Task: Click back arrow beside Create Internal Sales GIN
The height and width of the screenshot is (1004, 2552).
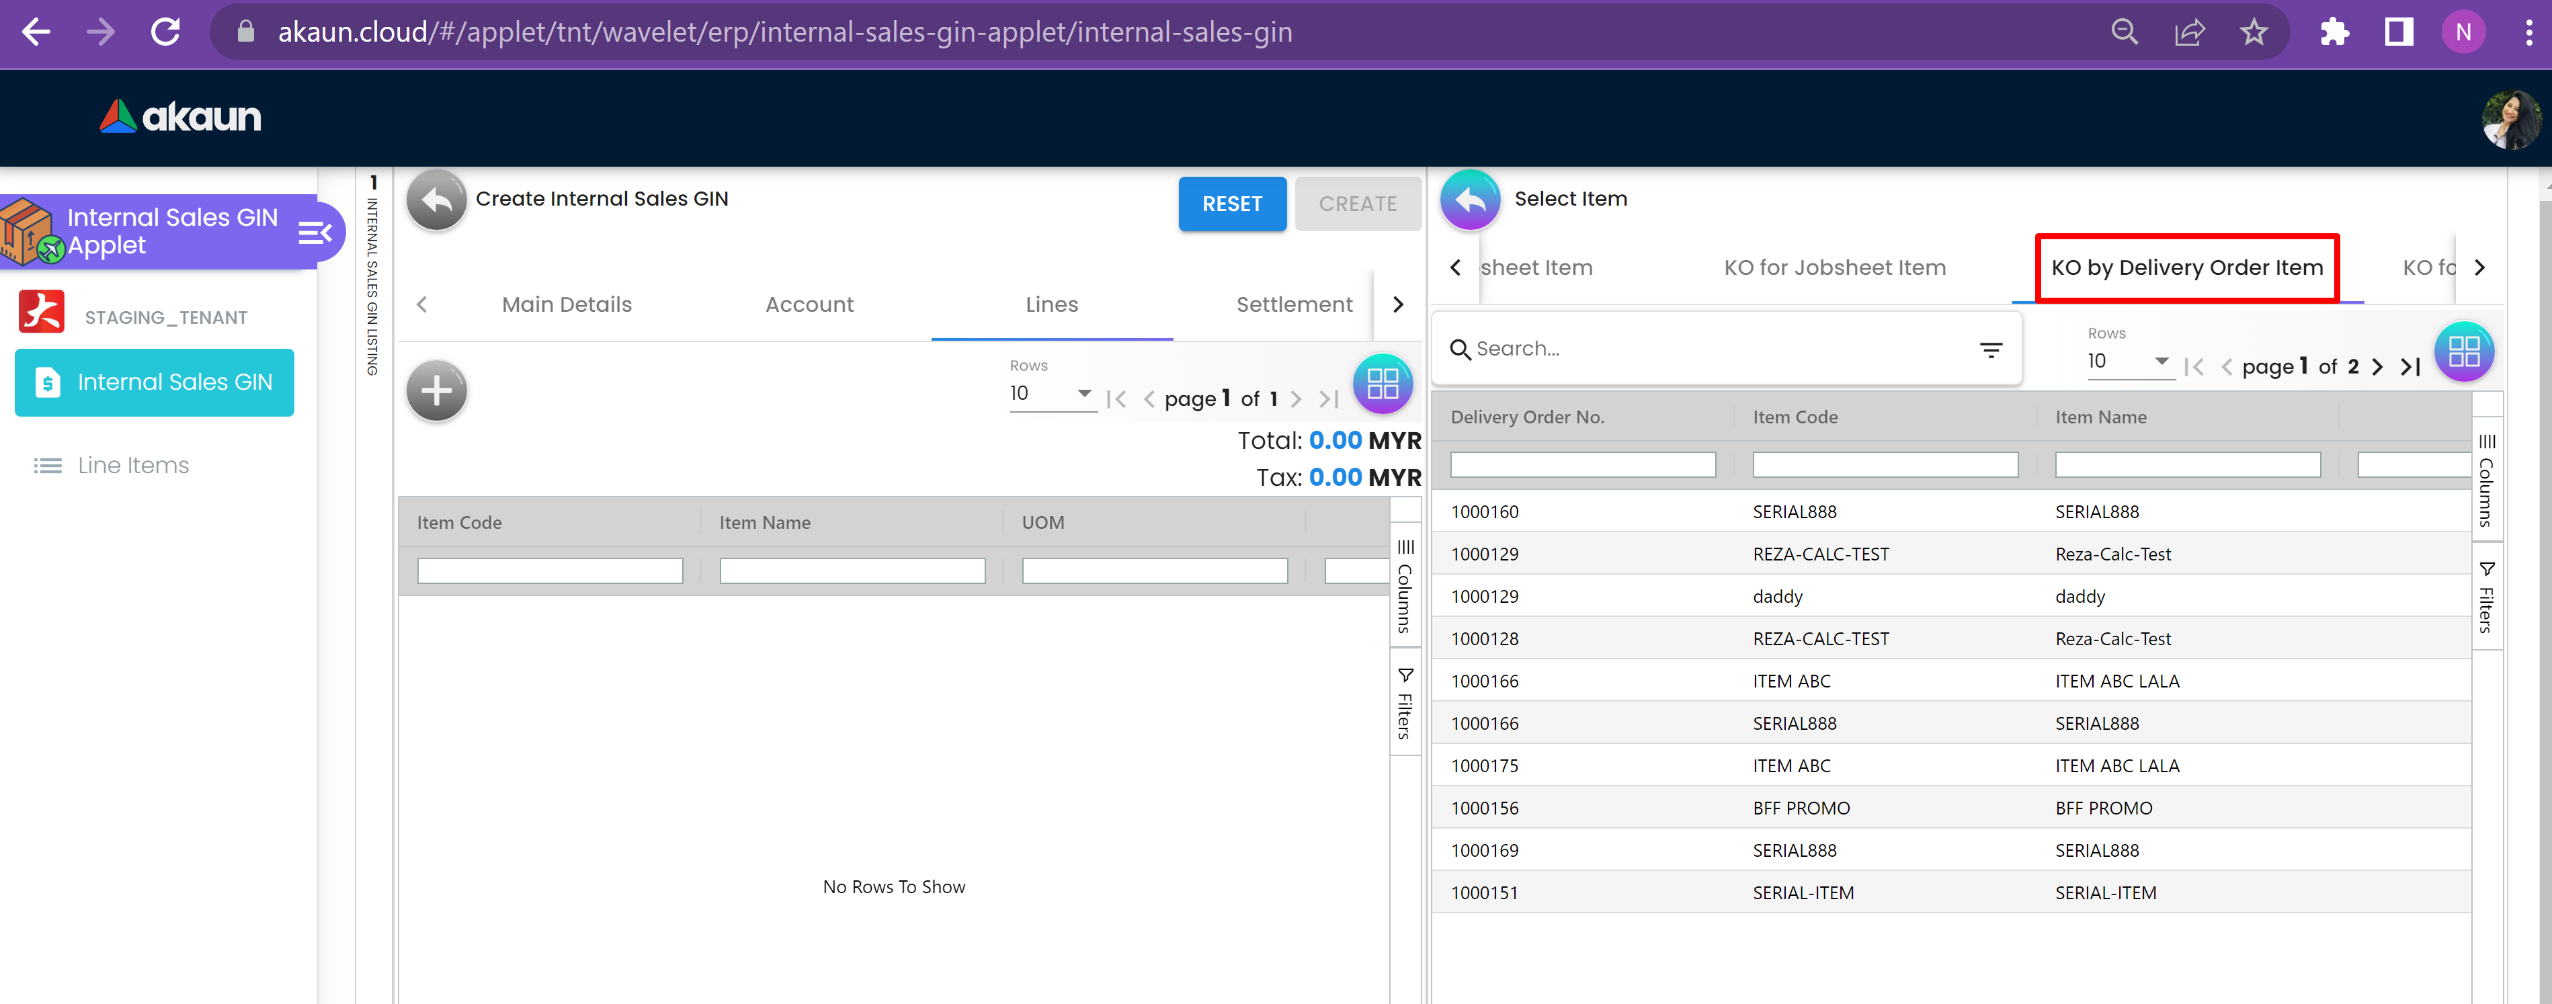Action: coord(436,201)
